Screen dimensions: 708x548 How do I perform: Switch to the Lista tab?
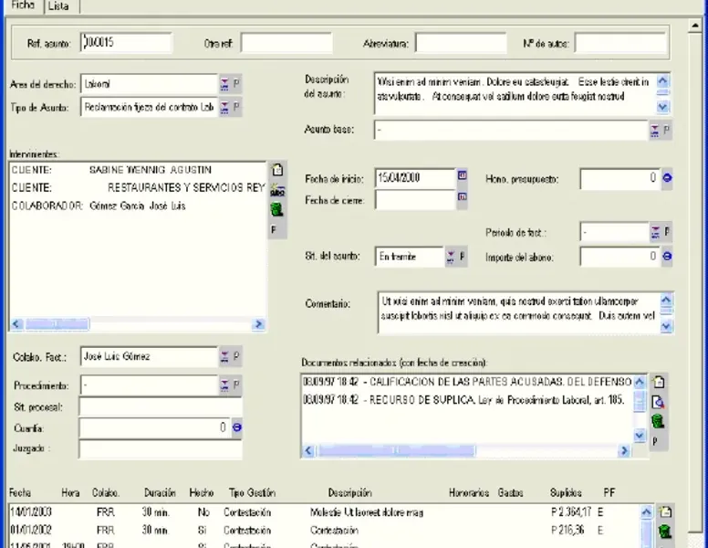58,6
